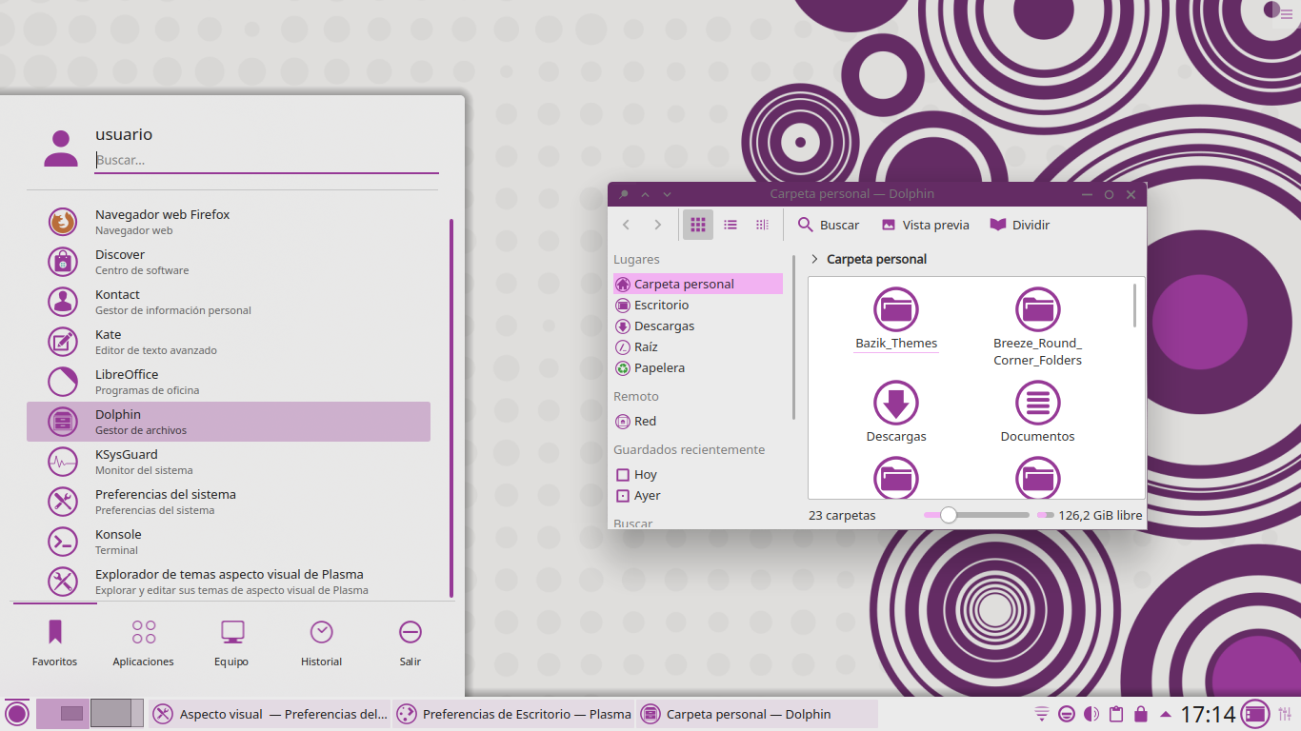This screenshot has height=731, width=1301.
Task: Select the Bazik_Themes folder
Action: click(896, 319)
